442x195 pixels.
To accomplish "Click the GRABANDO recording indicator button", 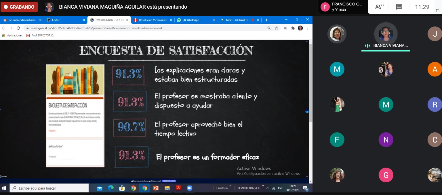I will pos(19,7).
